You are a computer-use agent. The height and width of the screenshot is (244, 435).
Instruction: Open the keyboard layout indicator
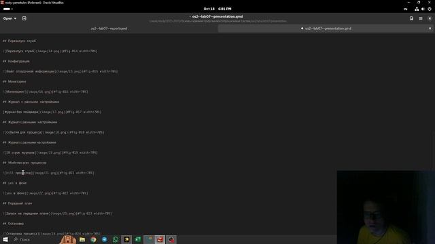[405, 9]
